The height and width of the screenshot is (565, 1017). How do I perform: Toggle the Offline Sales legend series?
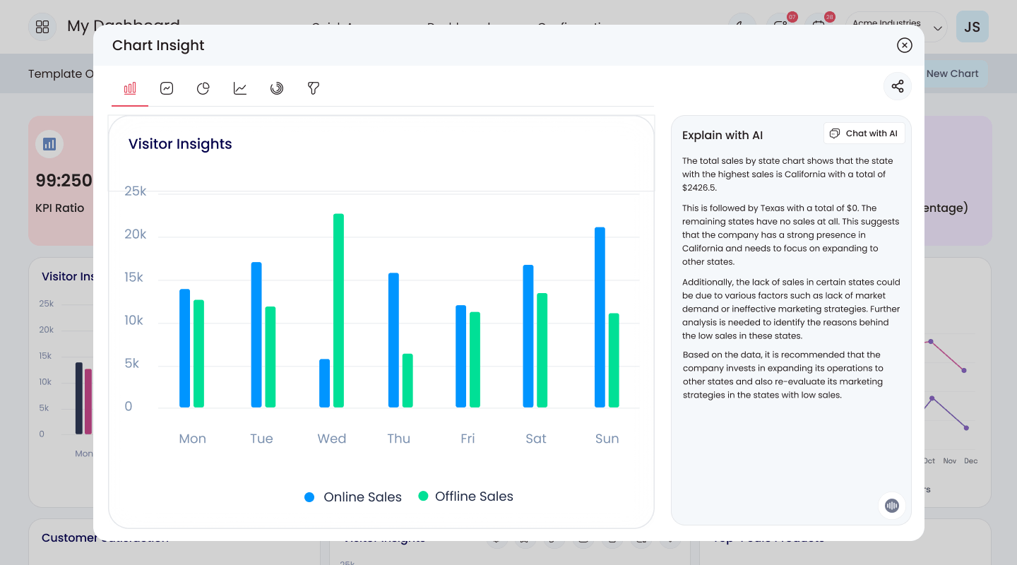click(466, 496)
